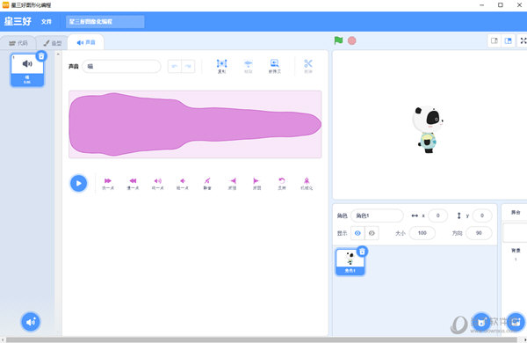Image resolution: width=527 pixels, height=343 pixels.
Task: Click the waveform display area
Action: (195, 124)
